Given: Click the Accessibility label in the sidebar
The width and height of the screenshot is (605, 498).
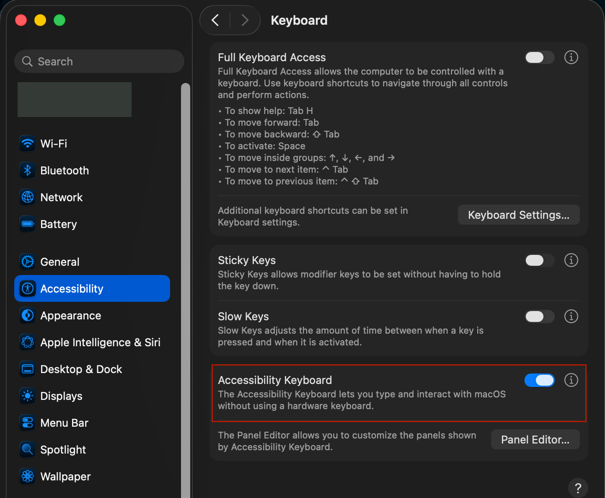Looking at the screenshot, I should point(72,289).
